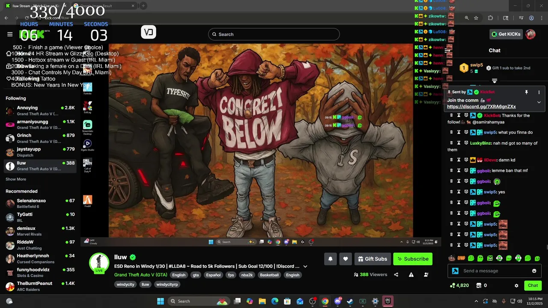The height and width of the screenshot is (308, 548).
Task: Click the share stream icon
Action: (x=396, y=275)
